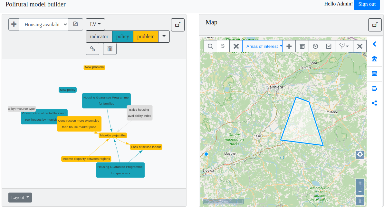
Task: Click the share map icon
Action: pos(374,103)
